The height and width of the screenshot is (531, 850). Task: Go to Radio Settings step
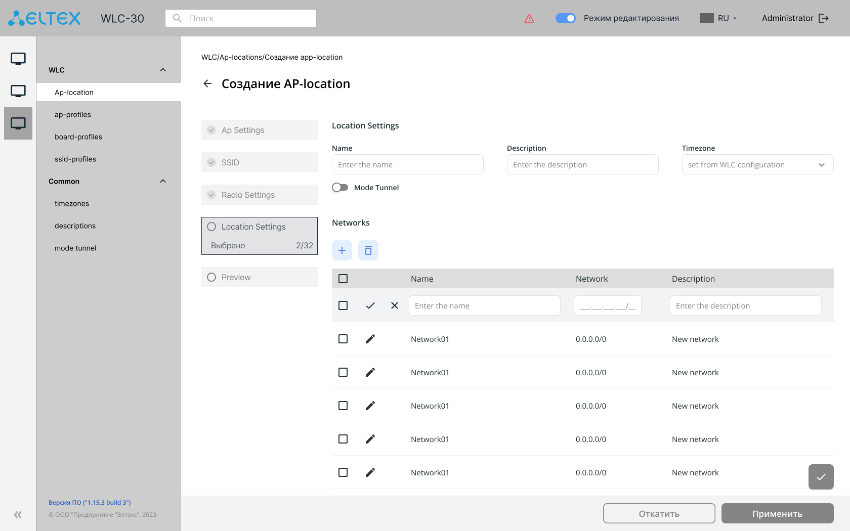tap(260, 195)
